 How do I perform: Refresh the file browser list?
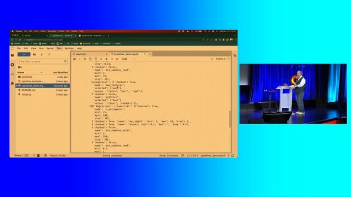pos(49,54)
